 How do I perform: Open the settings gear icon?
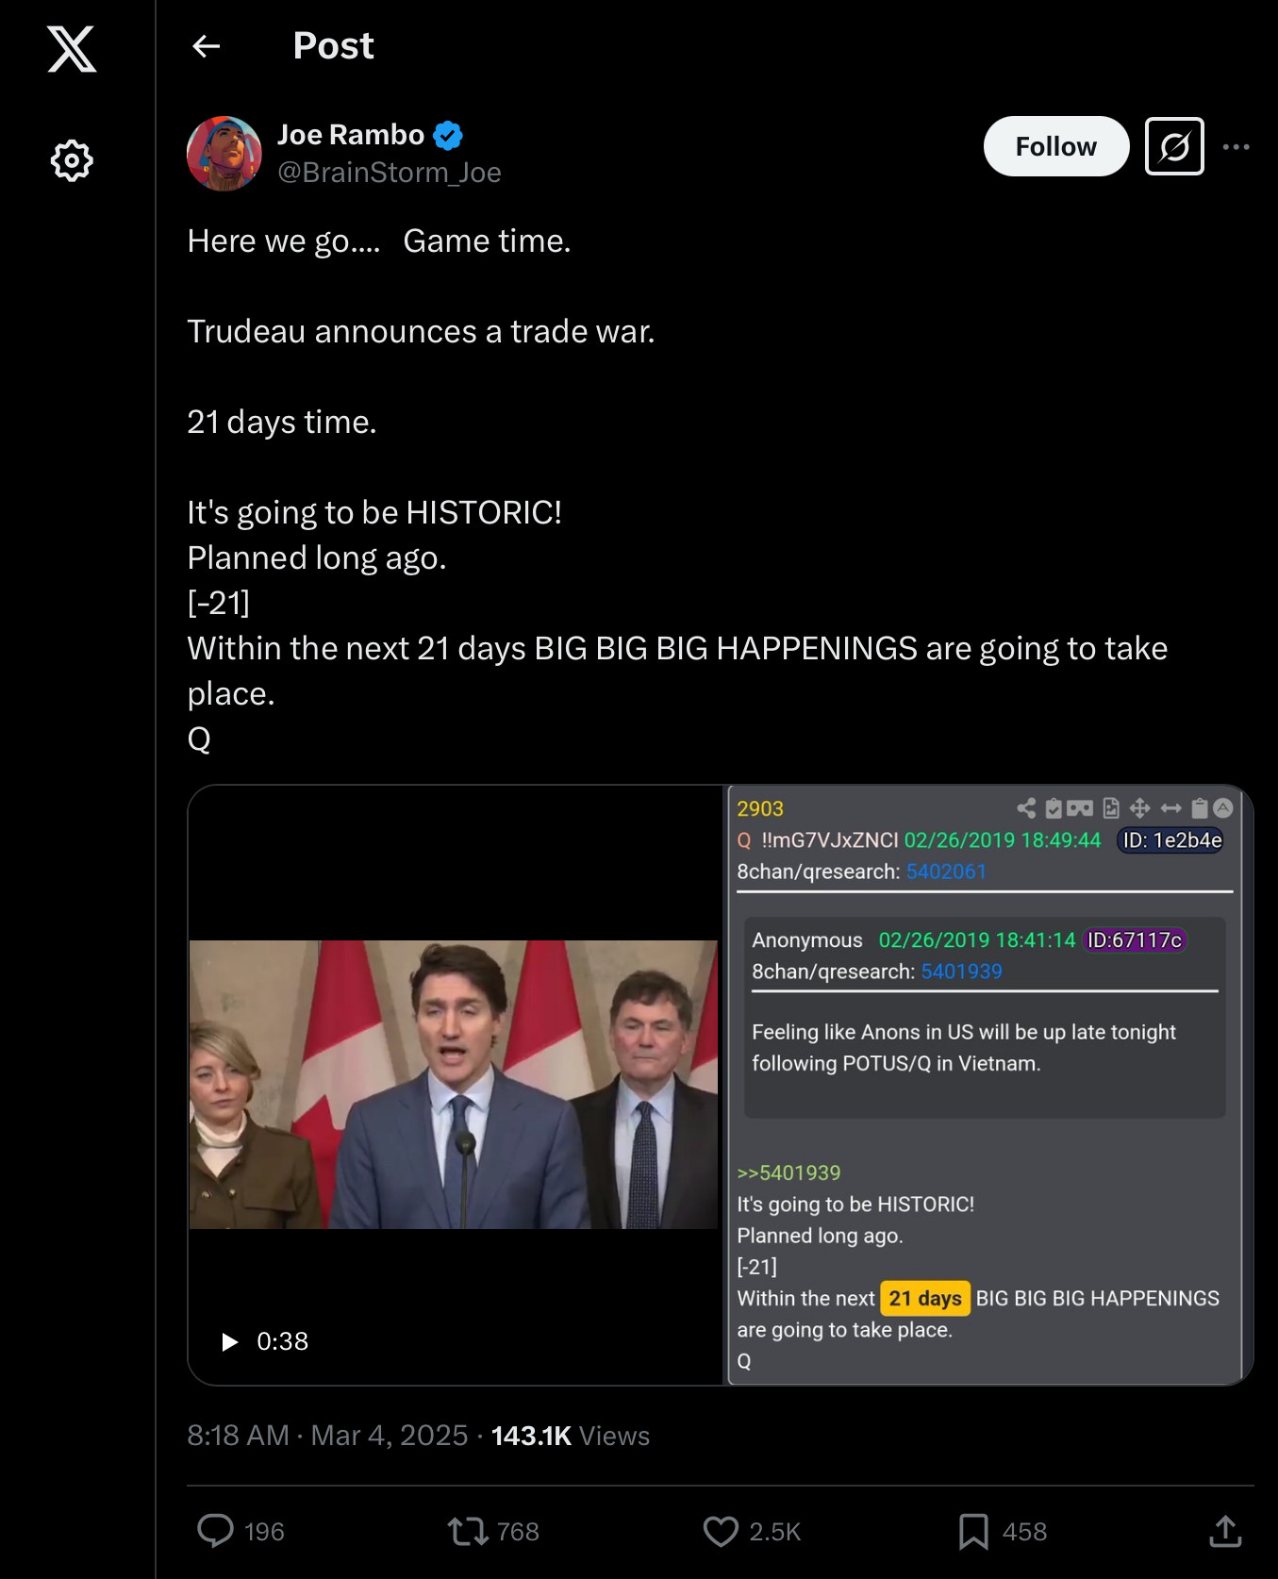click(x=72, y=160)
